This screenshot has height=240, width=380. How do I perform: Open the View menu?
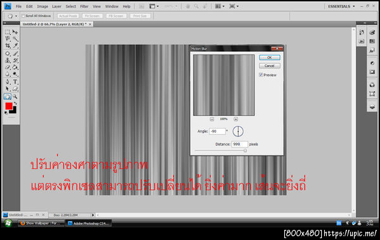click(x=97, y=6)
